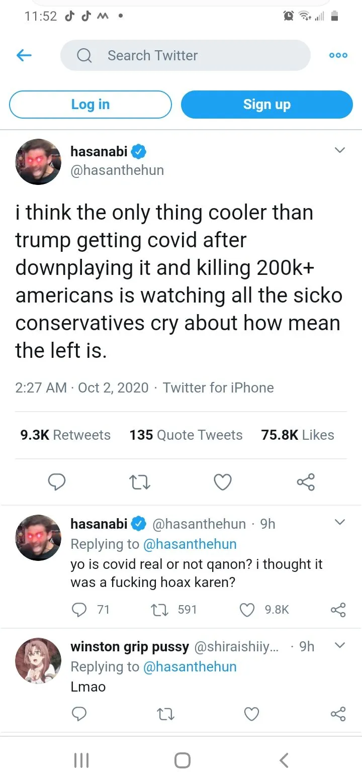Retweet the main hasanabi tweet
Screen dimensions: 362x784
click(x=140, y=482)
